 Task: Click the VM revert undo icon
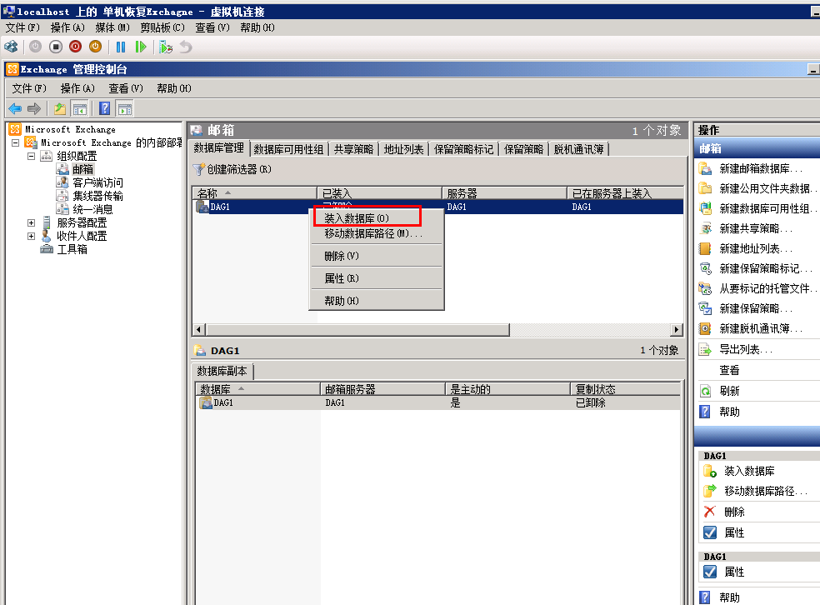(186, 47)
